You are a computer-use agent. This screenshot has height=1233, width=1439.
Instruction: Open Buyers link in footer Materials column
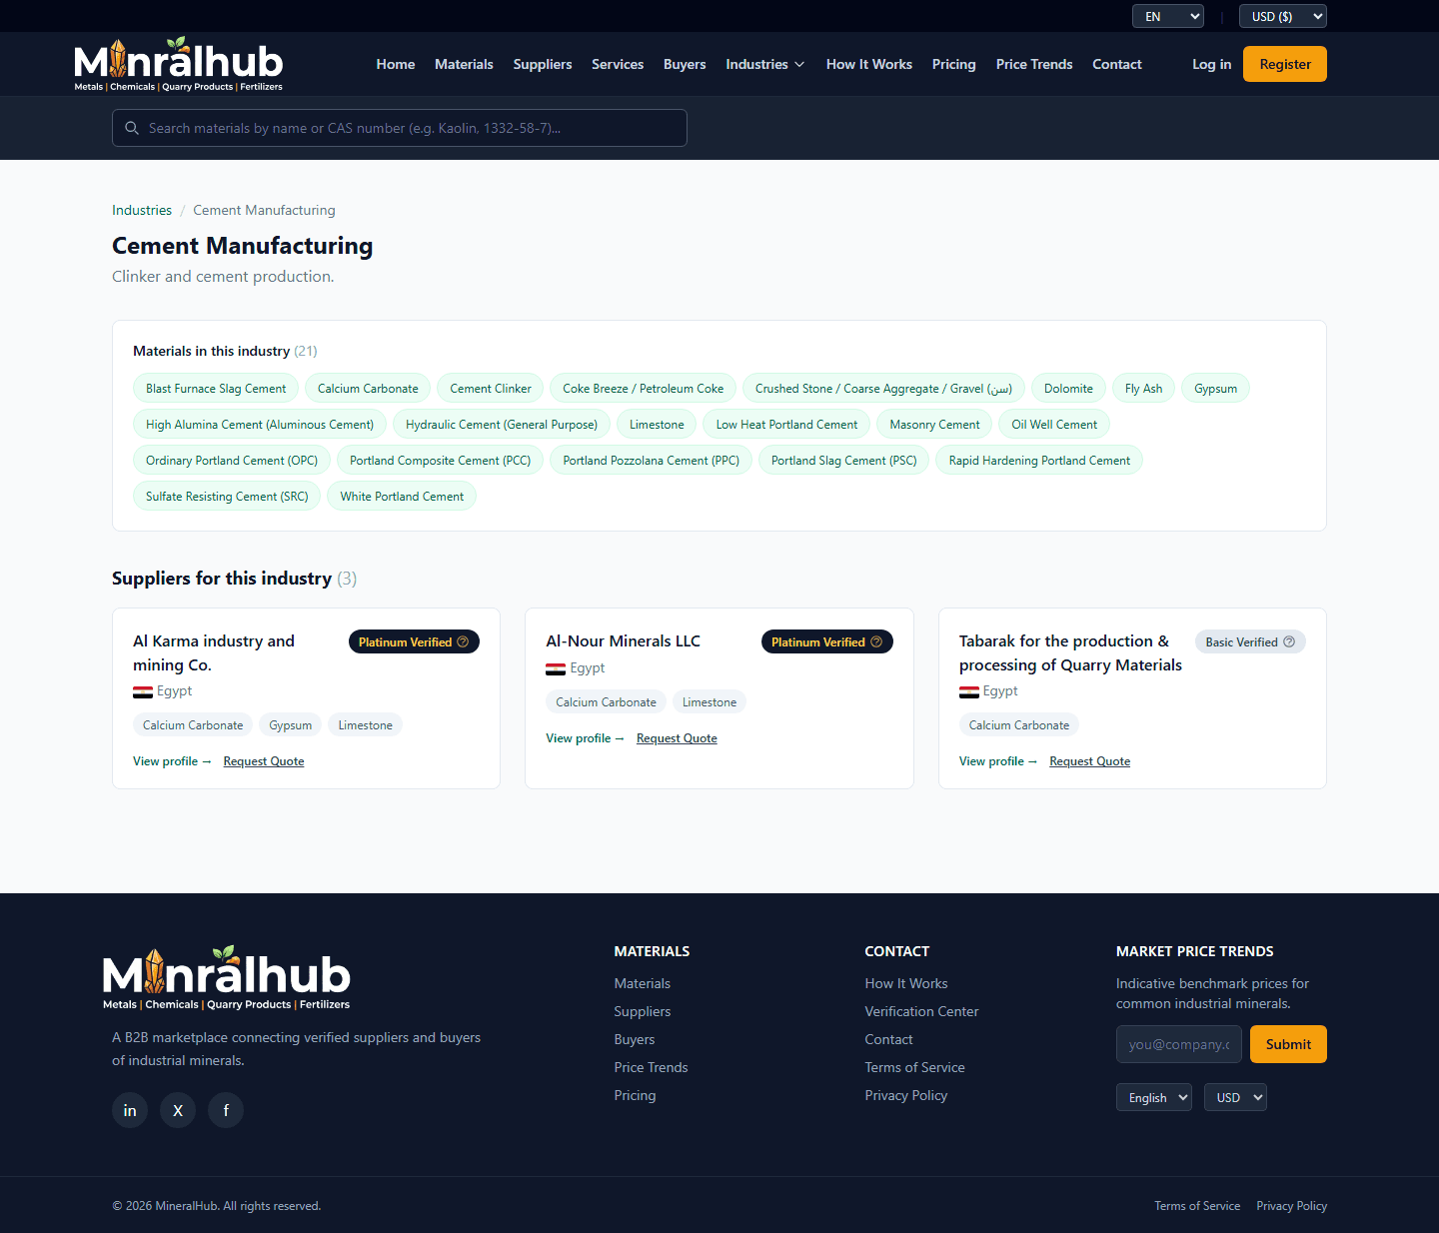click(x=635, y=1039)
